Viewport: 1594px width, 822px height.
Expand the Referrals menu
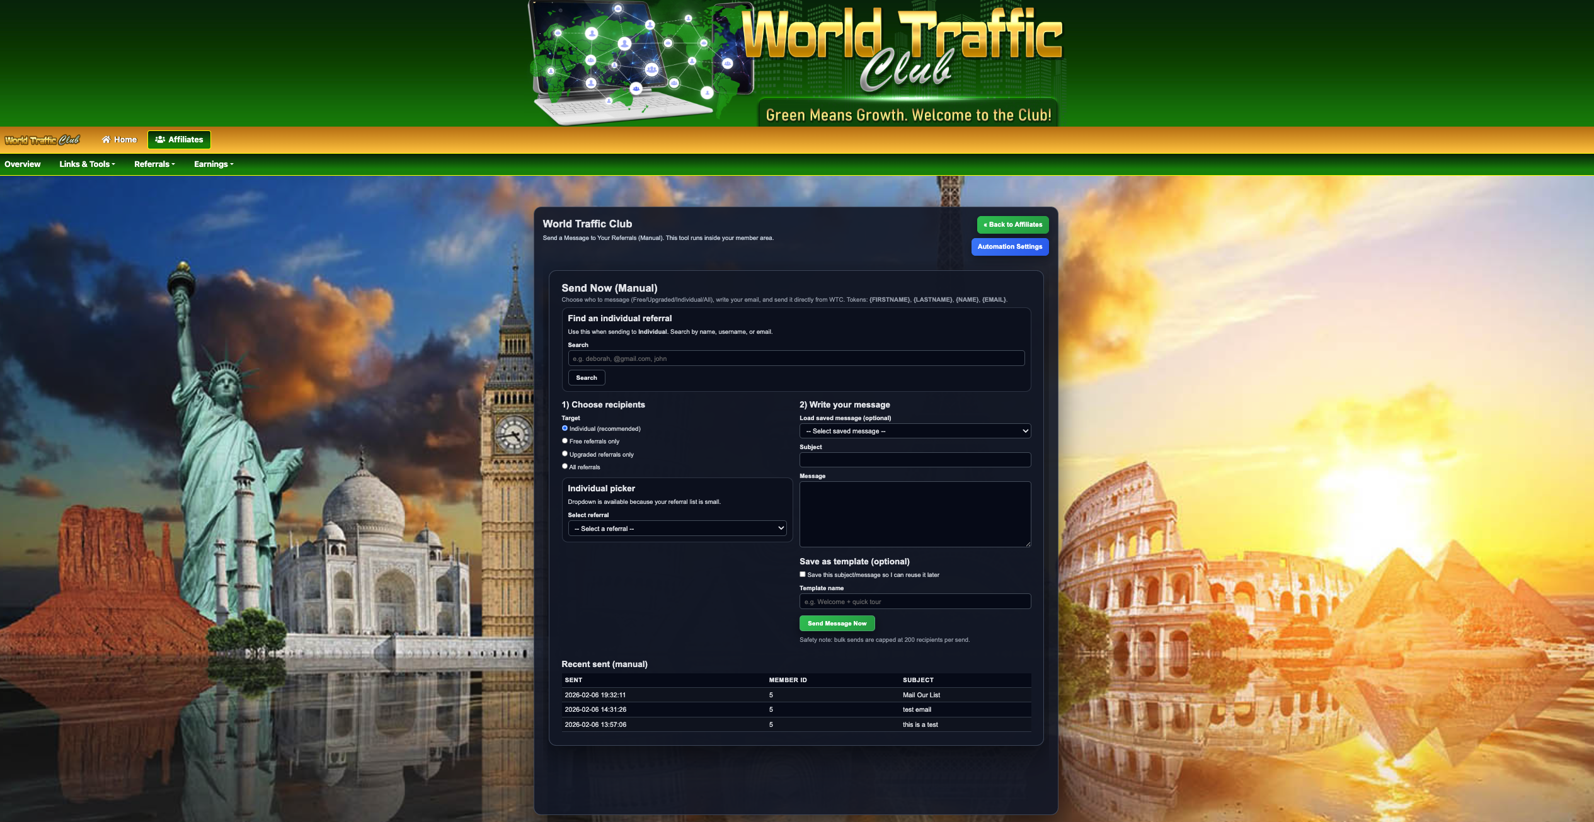(154, 164)
